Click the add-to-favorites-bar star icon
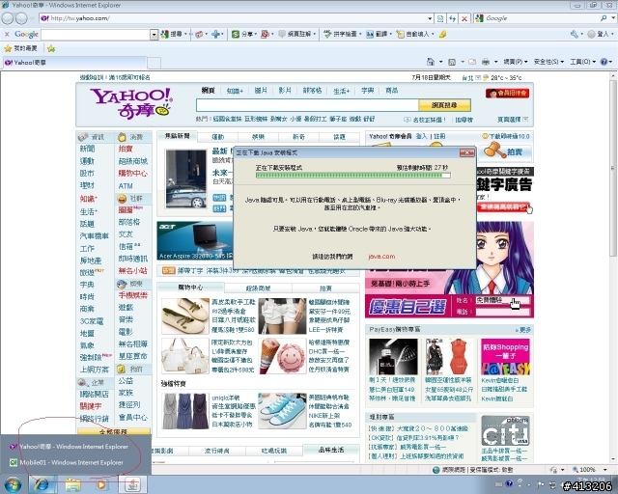This screenshot has height=494, width=618. (x=51, y=48)
